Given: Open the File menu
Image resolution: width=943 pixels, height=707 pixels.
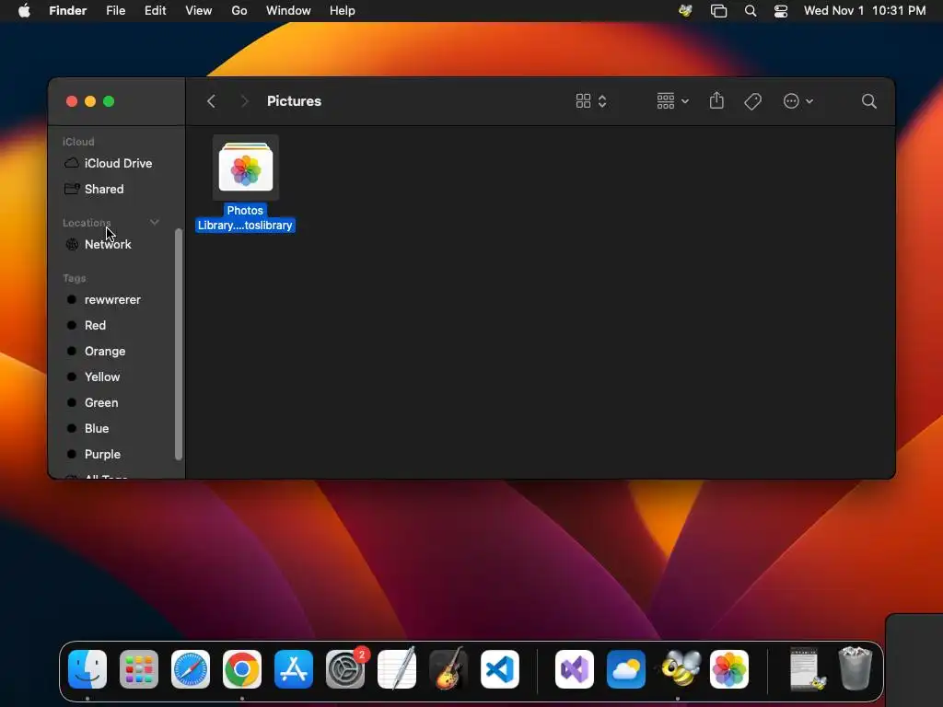Looking at the screenshot, I should click(x=115, y=11).
